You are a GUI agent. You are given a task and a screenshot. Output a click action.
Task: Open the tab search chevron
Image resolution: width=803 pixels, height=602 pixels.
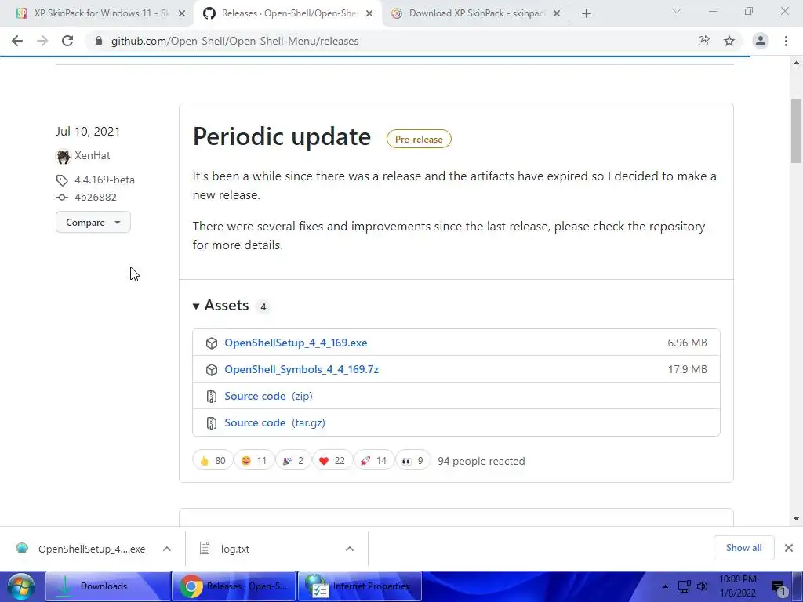(x=677, y=11)
